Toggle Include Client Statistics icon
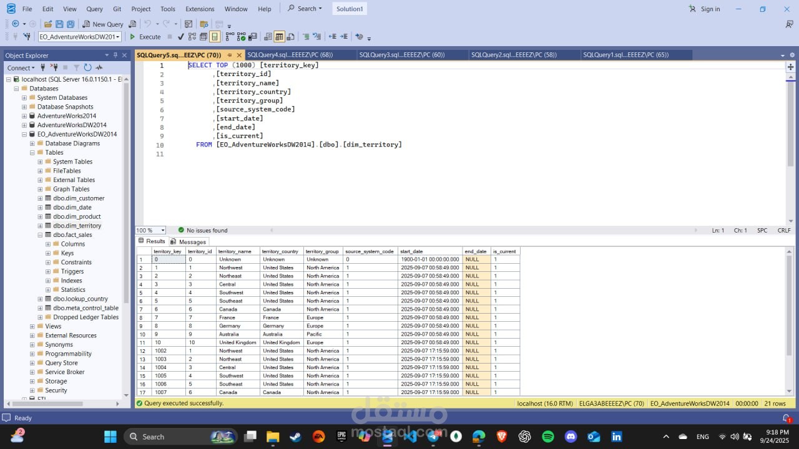 click(252, 37)
